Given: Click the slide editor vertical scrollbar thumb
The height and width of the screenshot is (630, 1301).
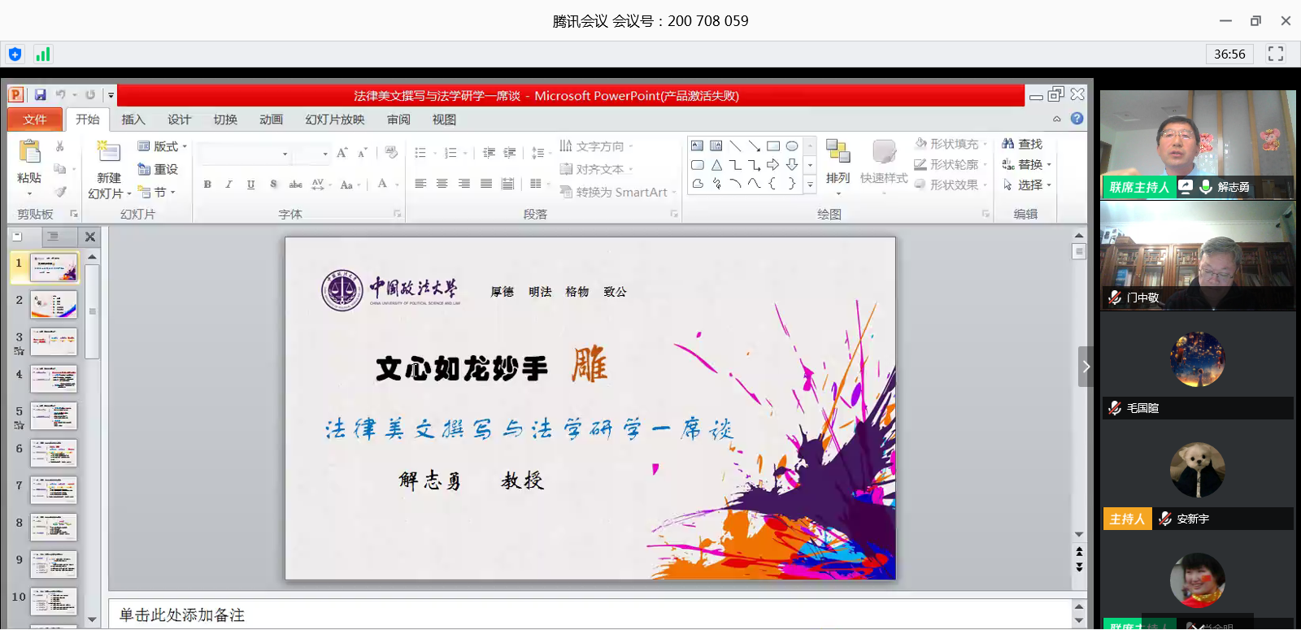Looking at the screenshot, I should pyautogui.click(x=1079, y=251).
